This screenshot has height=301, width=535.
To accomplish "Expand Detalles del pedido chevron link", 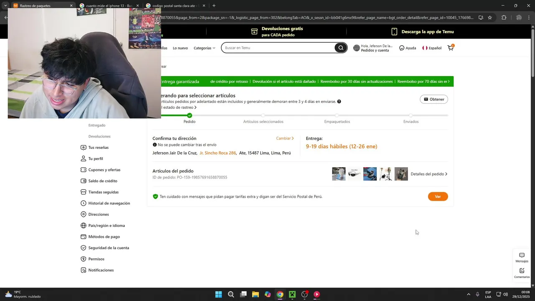I will 429,174.
